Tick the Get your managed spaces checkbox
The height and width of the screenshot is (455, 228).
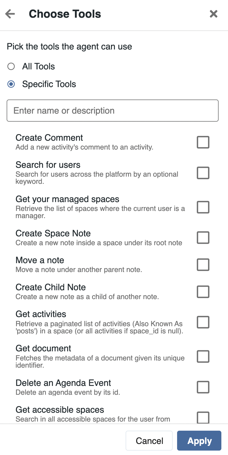tap(203, 207)
